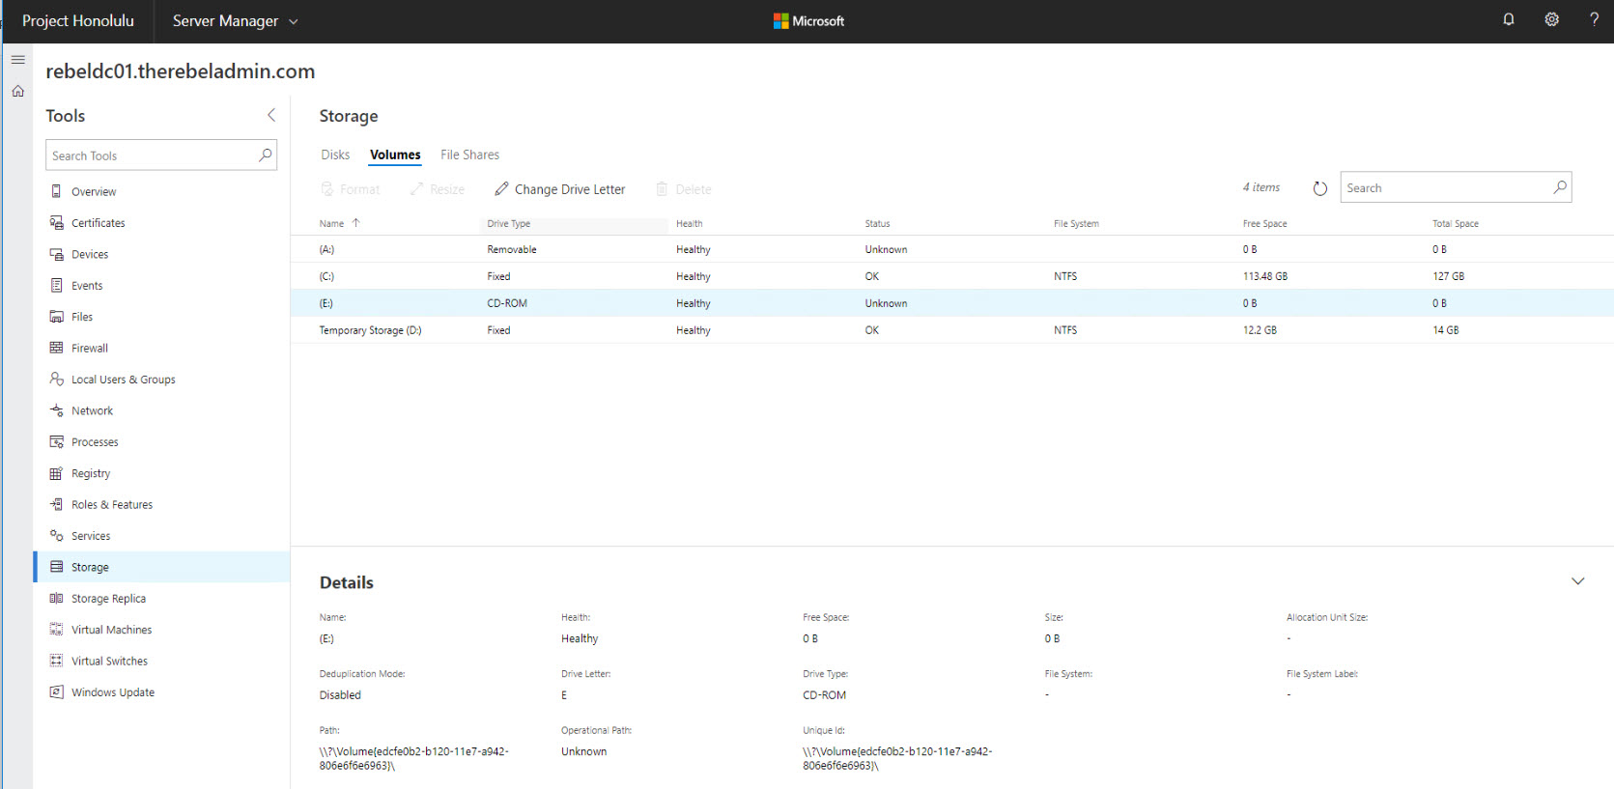Viewport: 1614px width, 789px height.
Task: Collapse the Details pane chevron
Action: pyautogui.click(x=1578, y=581)
